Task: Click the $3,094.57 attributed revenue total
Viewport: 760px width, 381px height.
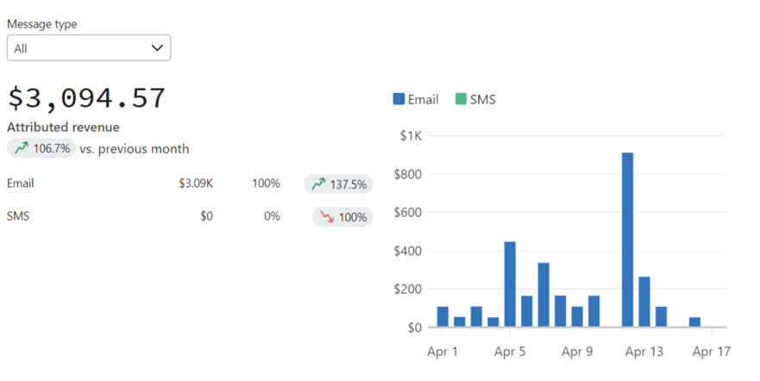Action: tap(86, 97)
